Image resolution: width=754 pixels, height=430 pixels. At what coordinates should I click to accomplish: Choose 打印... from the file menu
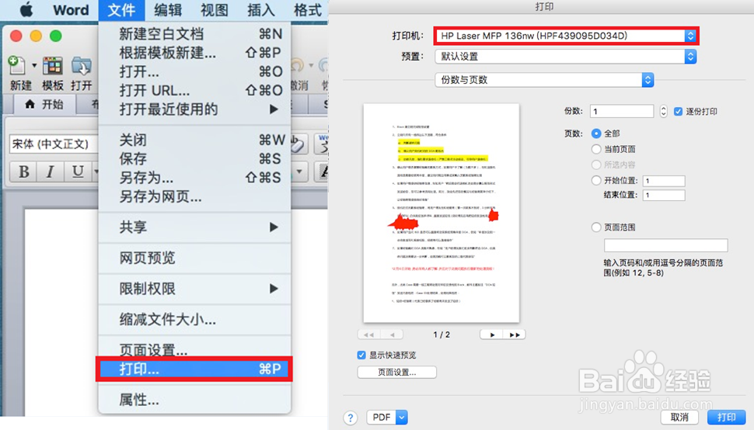194,369
